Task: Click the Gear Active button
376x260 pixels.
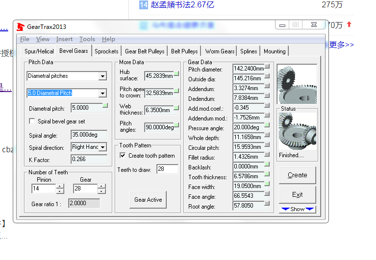Action: tap(148, 200)
